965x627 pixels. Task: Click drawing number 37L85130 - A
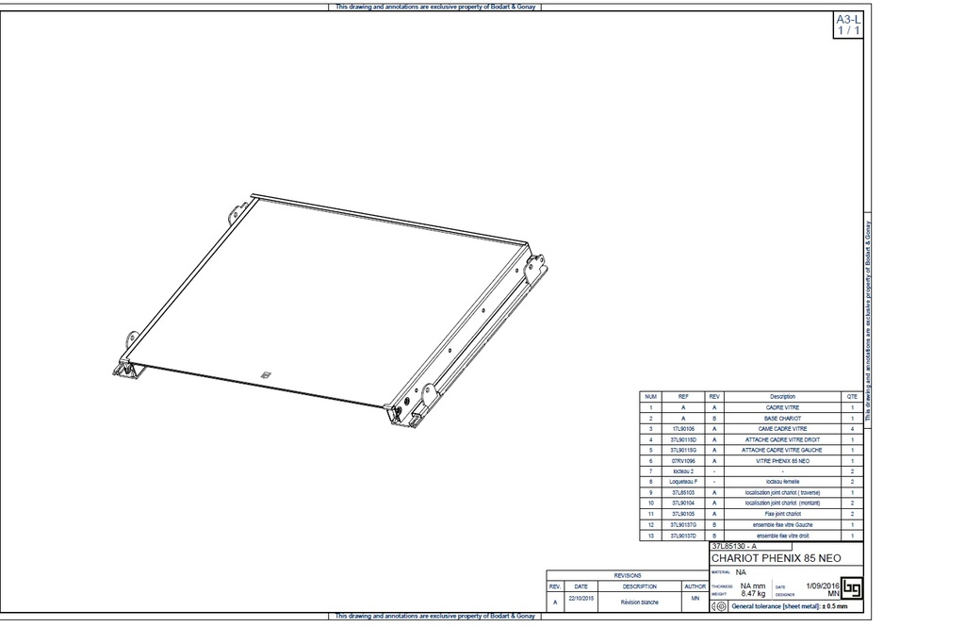point(734,546)
